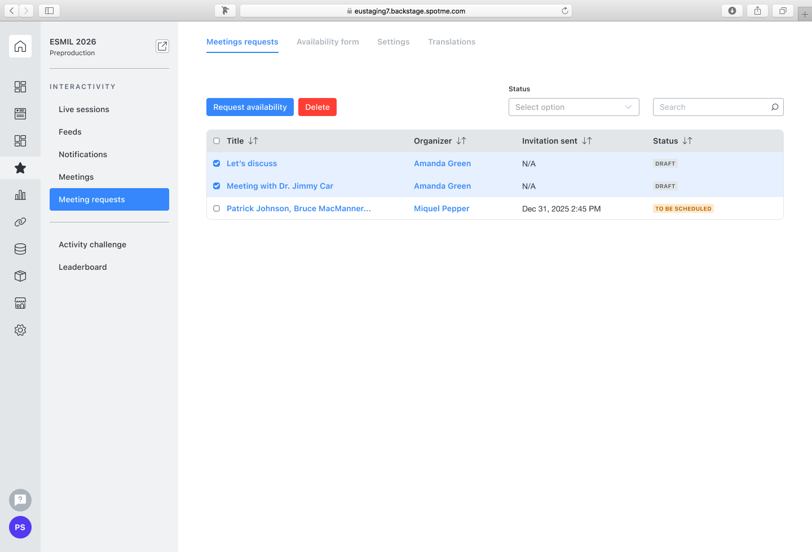The height and width of the screenshot is (552, 812).
Task: Click the Request availability button
Action: point(250,107)
